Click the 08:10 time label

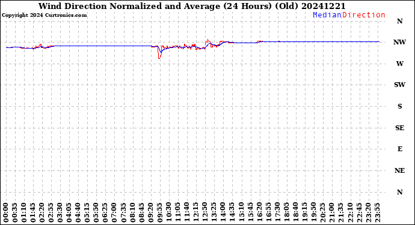click(132, 213)
